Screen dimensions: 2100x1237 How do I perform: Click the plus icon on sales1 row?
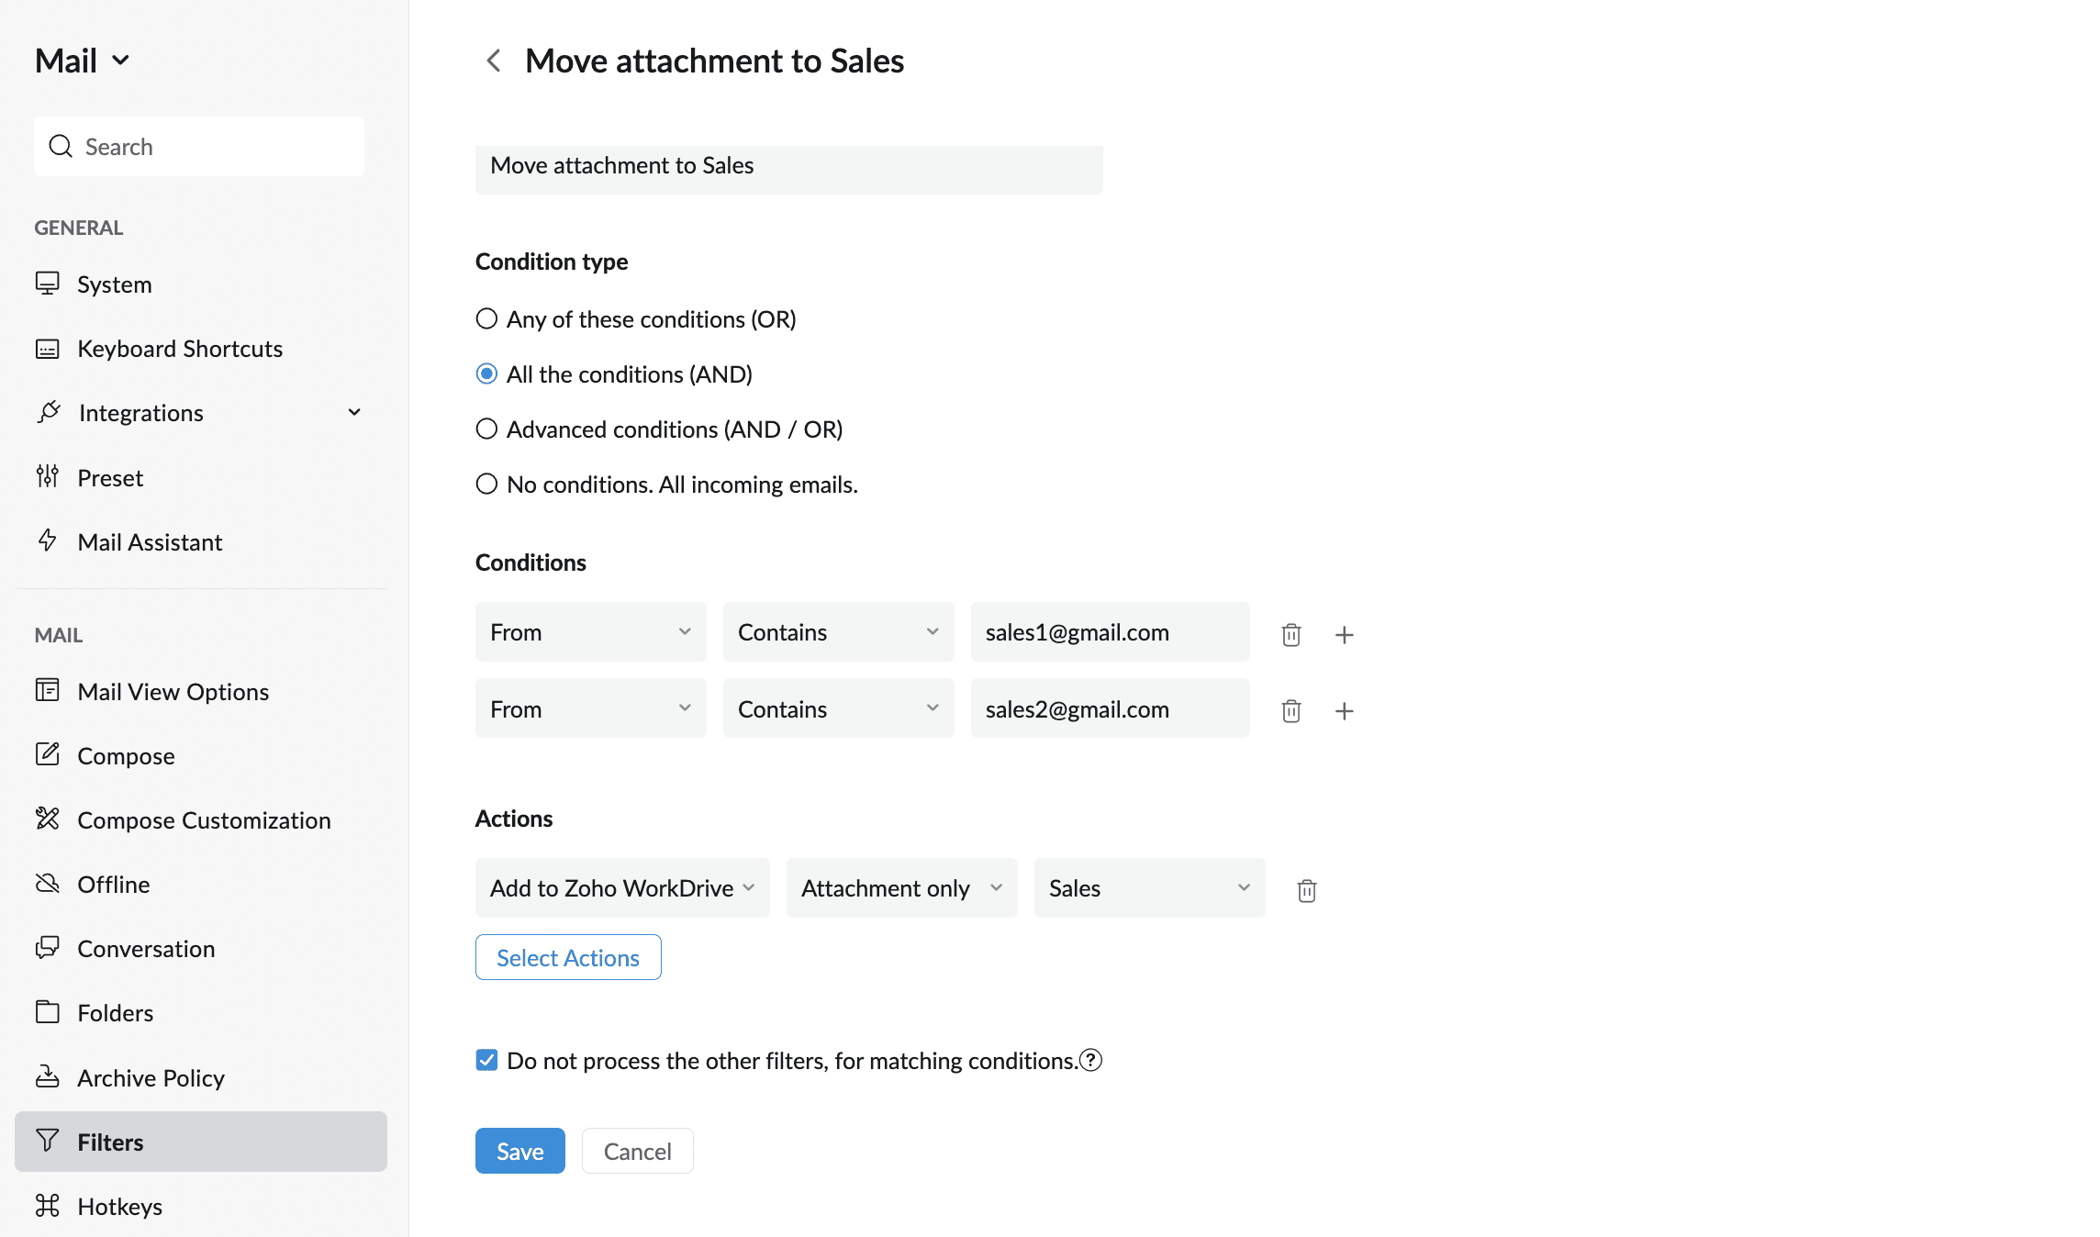[1344, 634]
